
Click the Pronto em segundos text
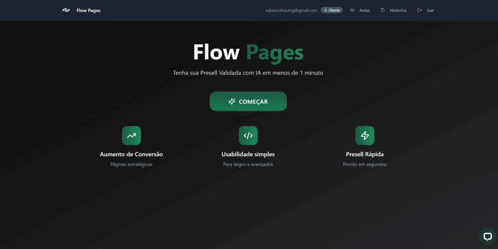coord(365,164)
